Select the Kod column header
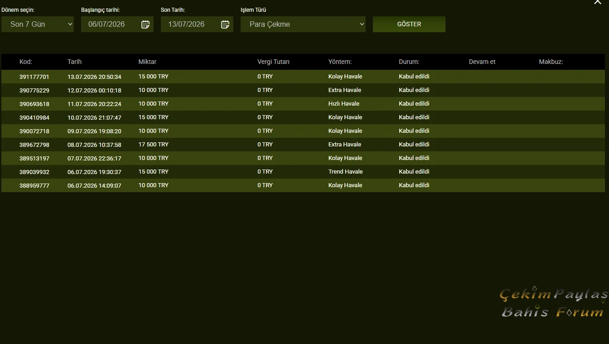609x344 pixels. (x=26, y=62)
